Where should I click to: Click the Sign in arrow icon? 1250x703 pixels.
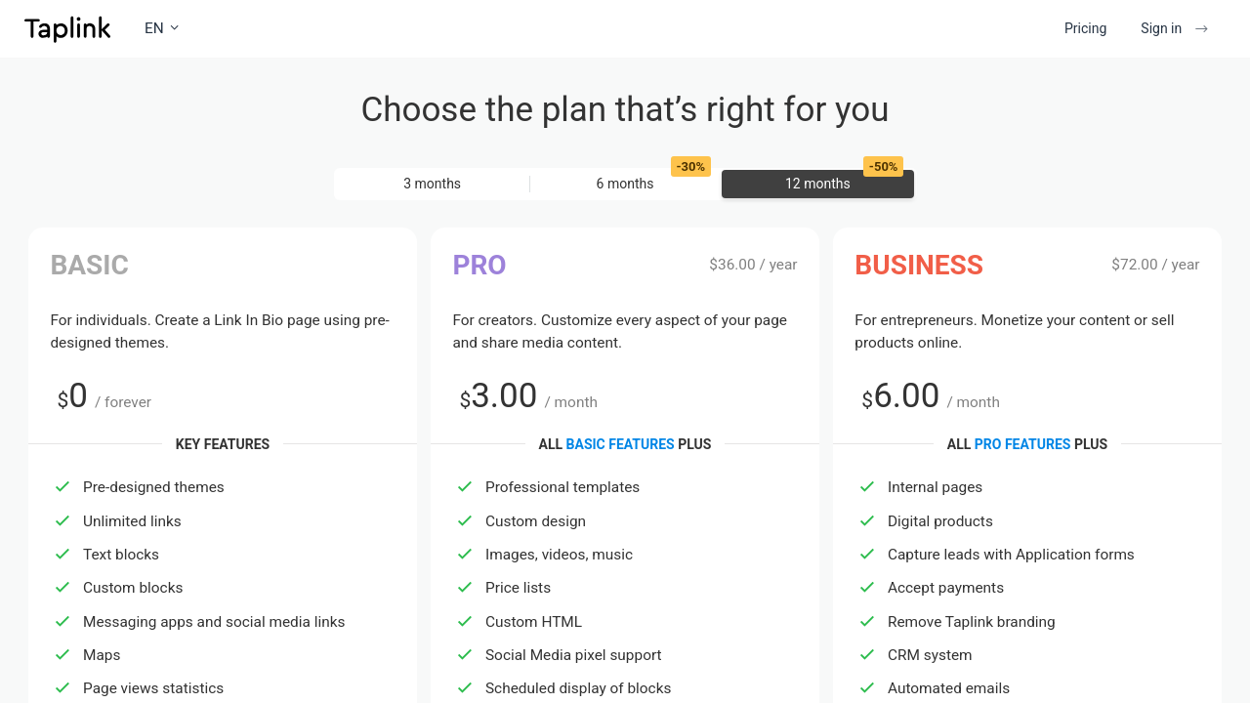[x=1202, y=28]
